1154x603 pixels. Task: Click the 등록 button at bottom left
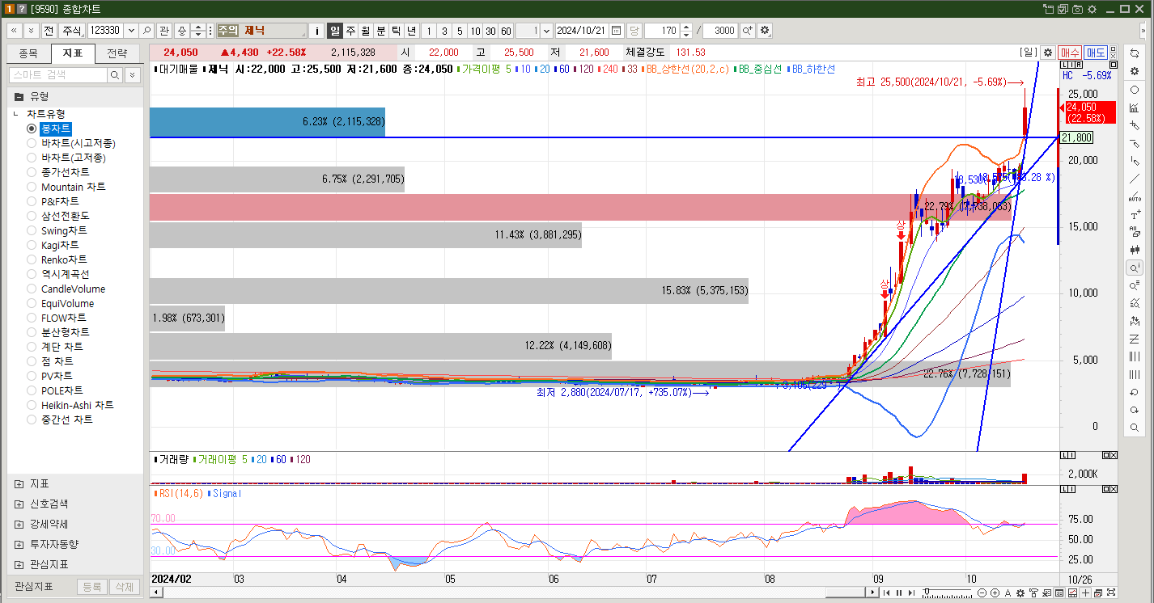tap(92, 587)
